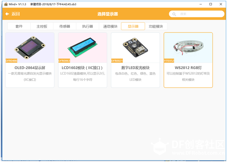Select the digital LED module image
This screenshot has width=227, height=162.
pos(135,48)
